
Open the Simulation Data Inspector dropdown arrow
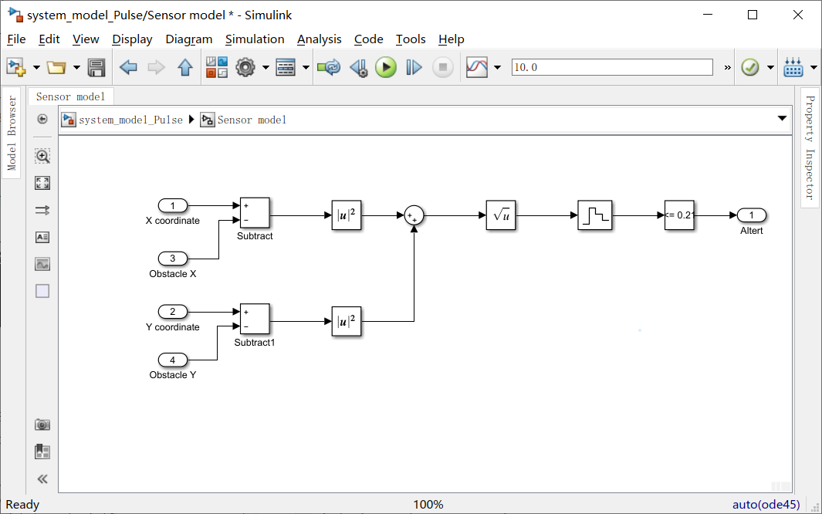pos(497,67)
